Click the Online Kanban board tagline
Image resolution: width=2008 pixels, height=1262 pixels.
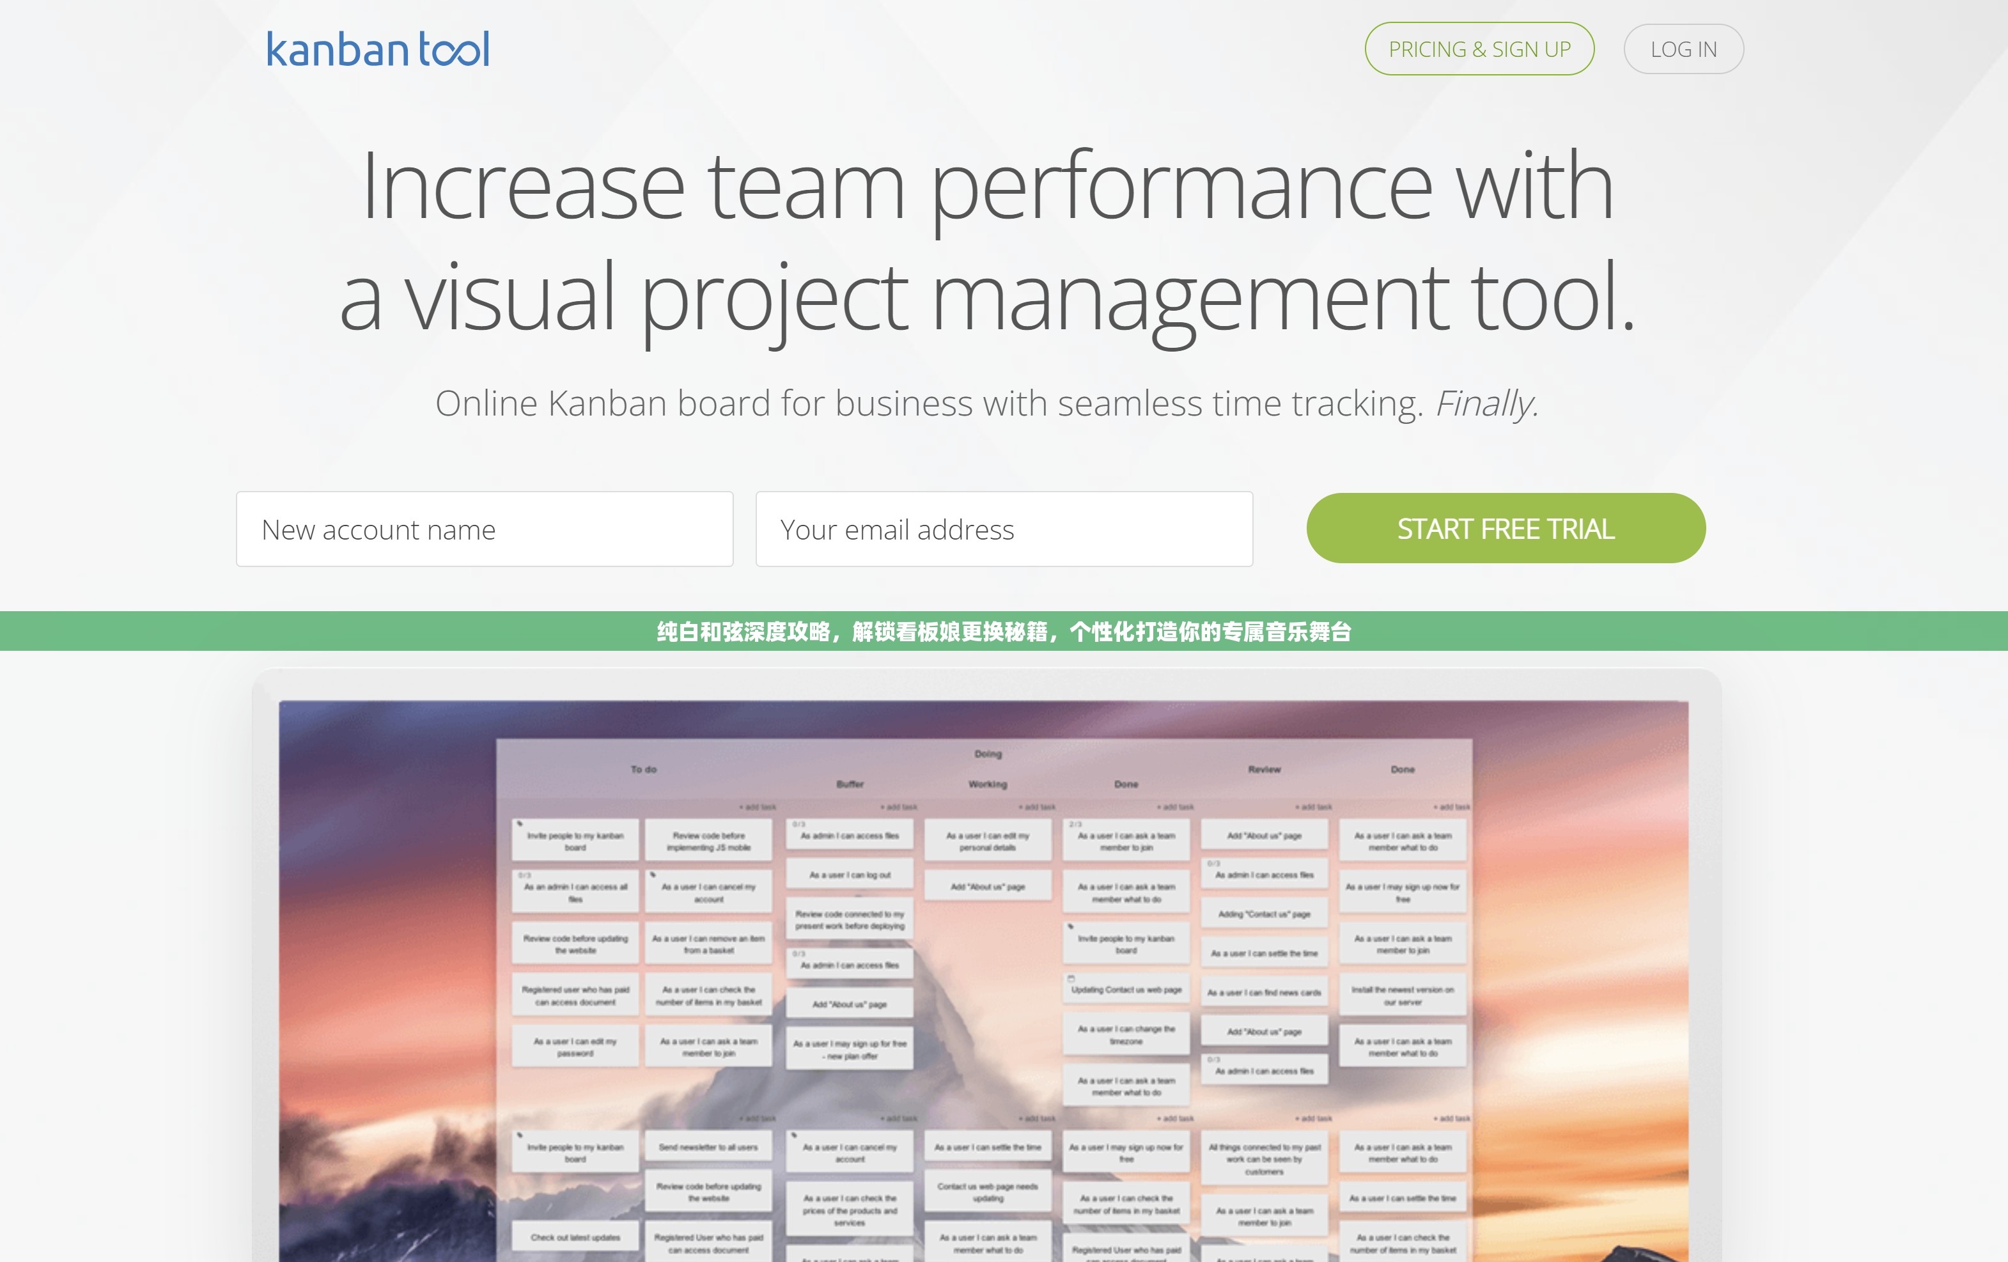click(x=987, y=403)
